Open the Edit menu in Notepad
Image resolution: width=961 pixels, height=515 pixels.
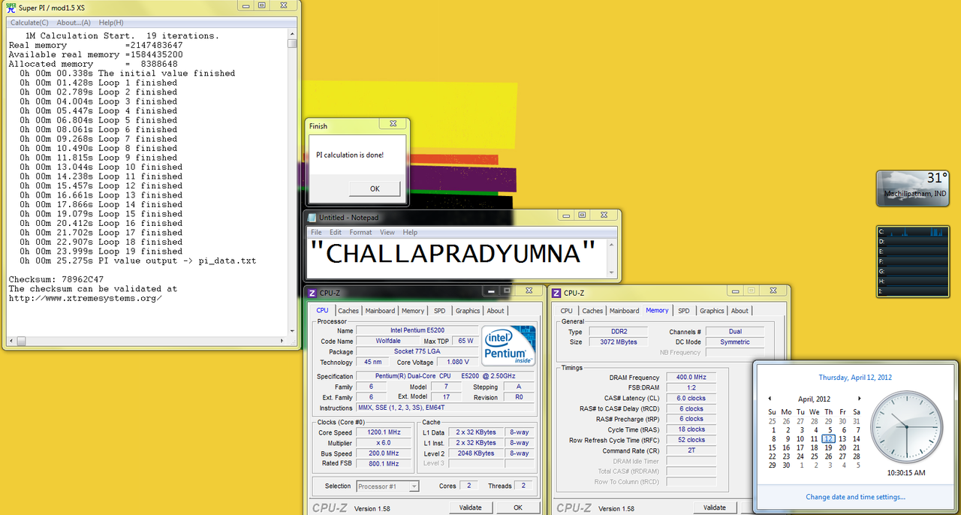pos(336,233)
